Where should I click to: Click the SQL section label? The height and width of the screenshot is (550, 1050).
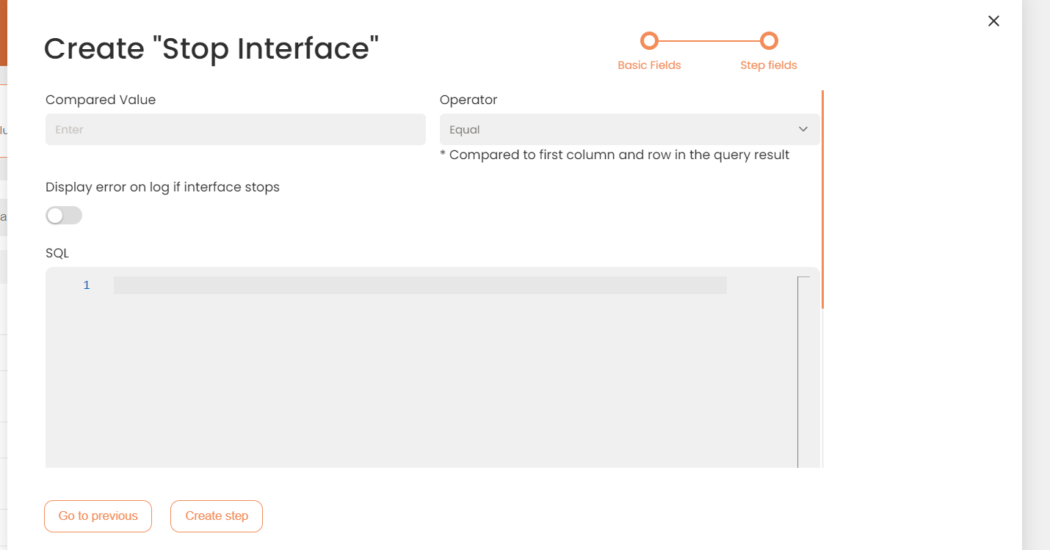(57, 253)
